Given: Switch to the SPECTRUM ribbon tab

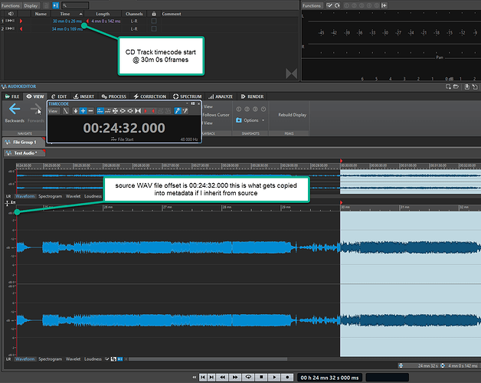Looking at the screenshot, I should (187, 97).
